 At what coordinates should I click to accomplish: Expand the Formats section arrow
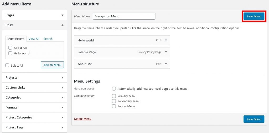click(63, 108)
